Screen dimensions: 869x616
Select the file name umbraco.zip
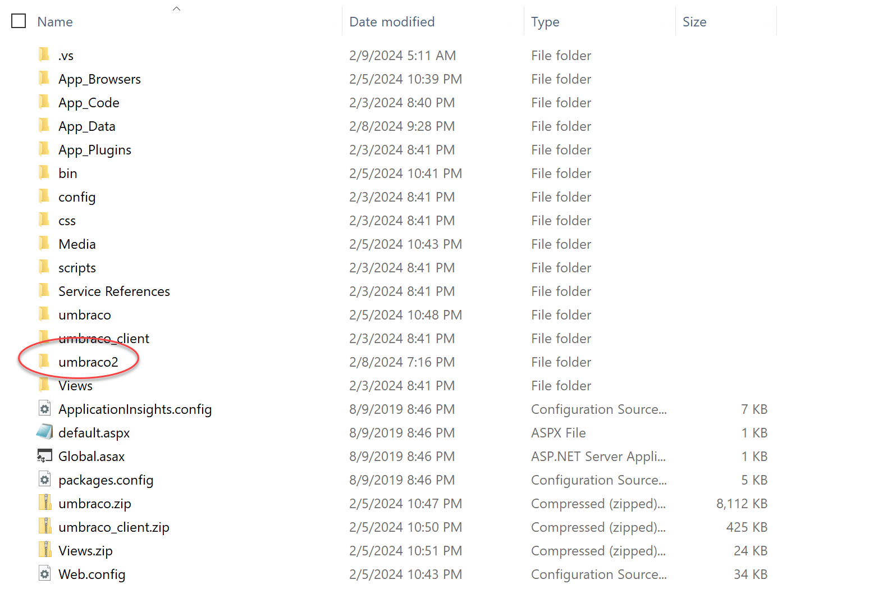pyautogui.click(x=94, y=504)
